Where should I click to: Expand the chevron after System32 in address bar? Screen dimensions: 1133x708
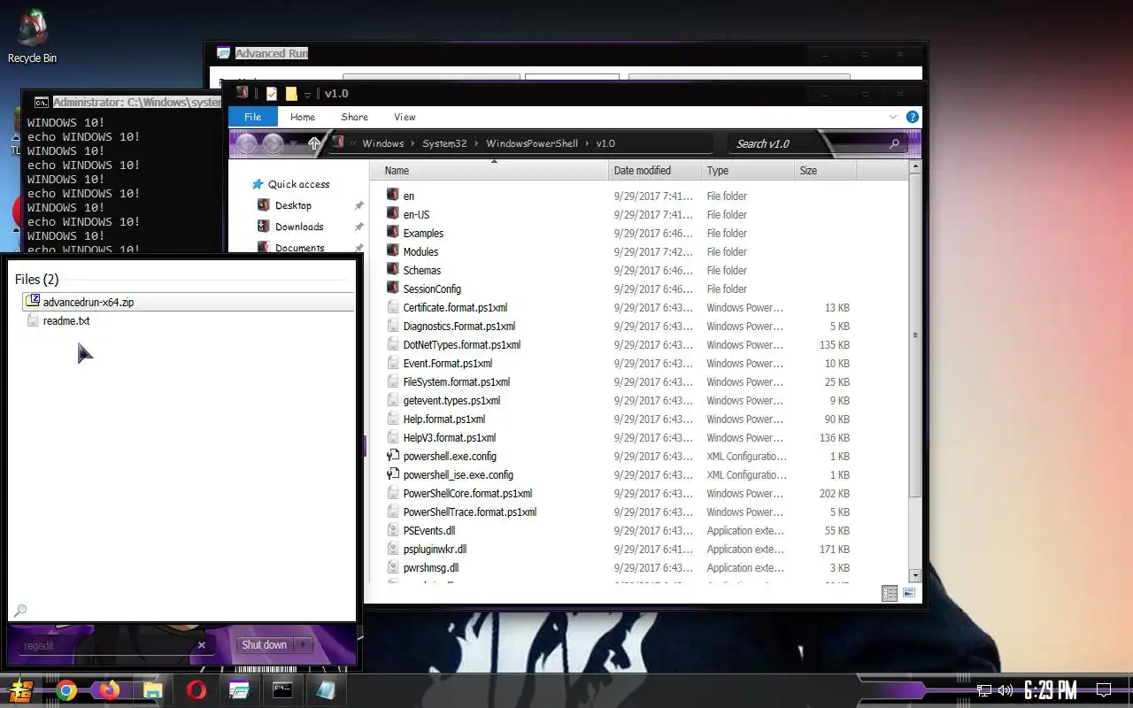click(476, 143)
